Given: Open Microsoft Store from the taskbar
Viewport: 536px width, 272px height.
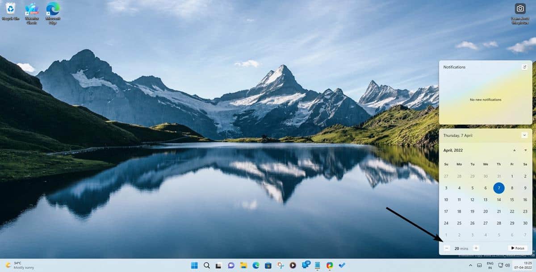Looking at the screenshot, I should pos(268,265).
